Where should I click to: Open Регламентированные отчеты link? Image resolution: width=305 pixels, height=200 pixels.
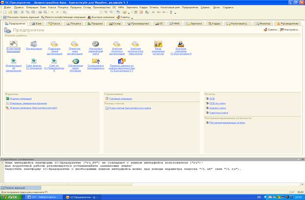[x=227, y=123]
